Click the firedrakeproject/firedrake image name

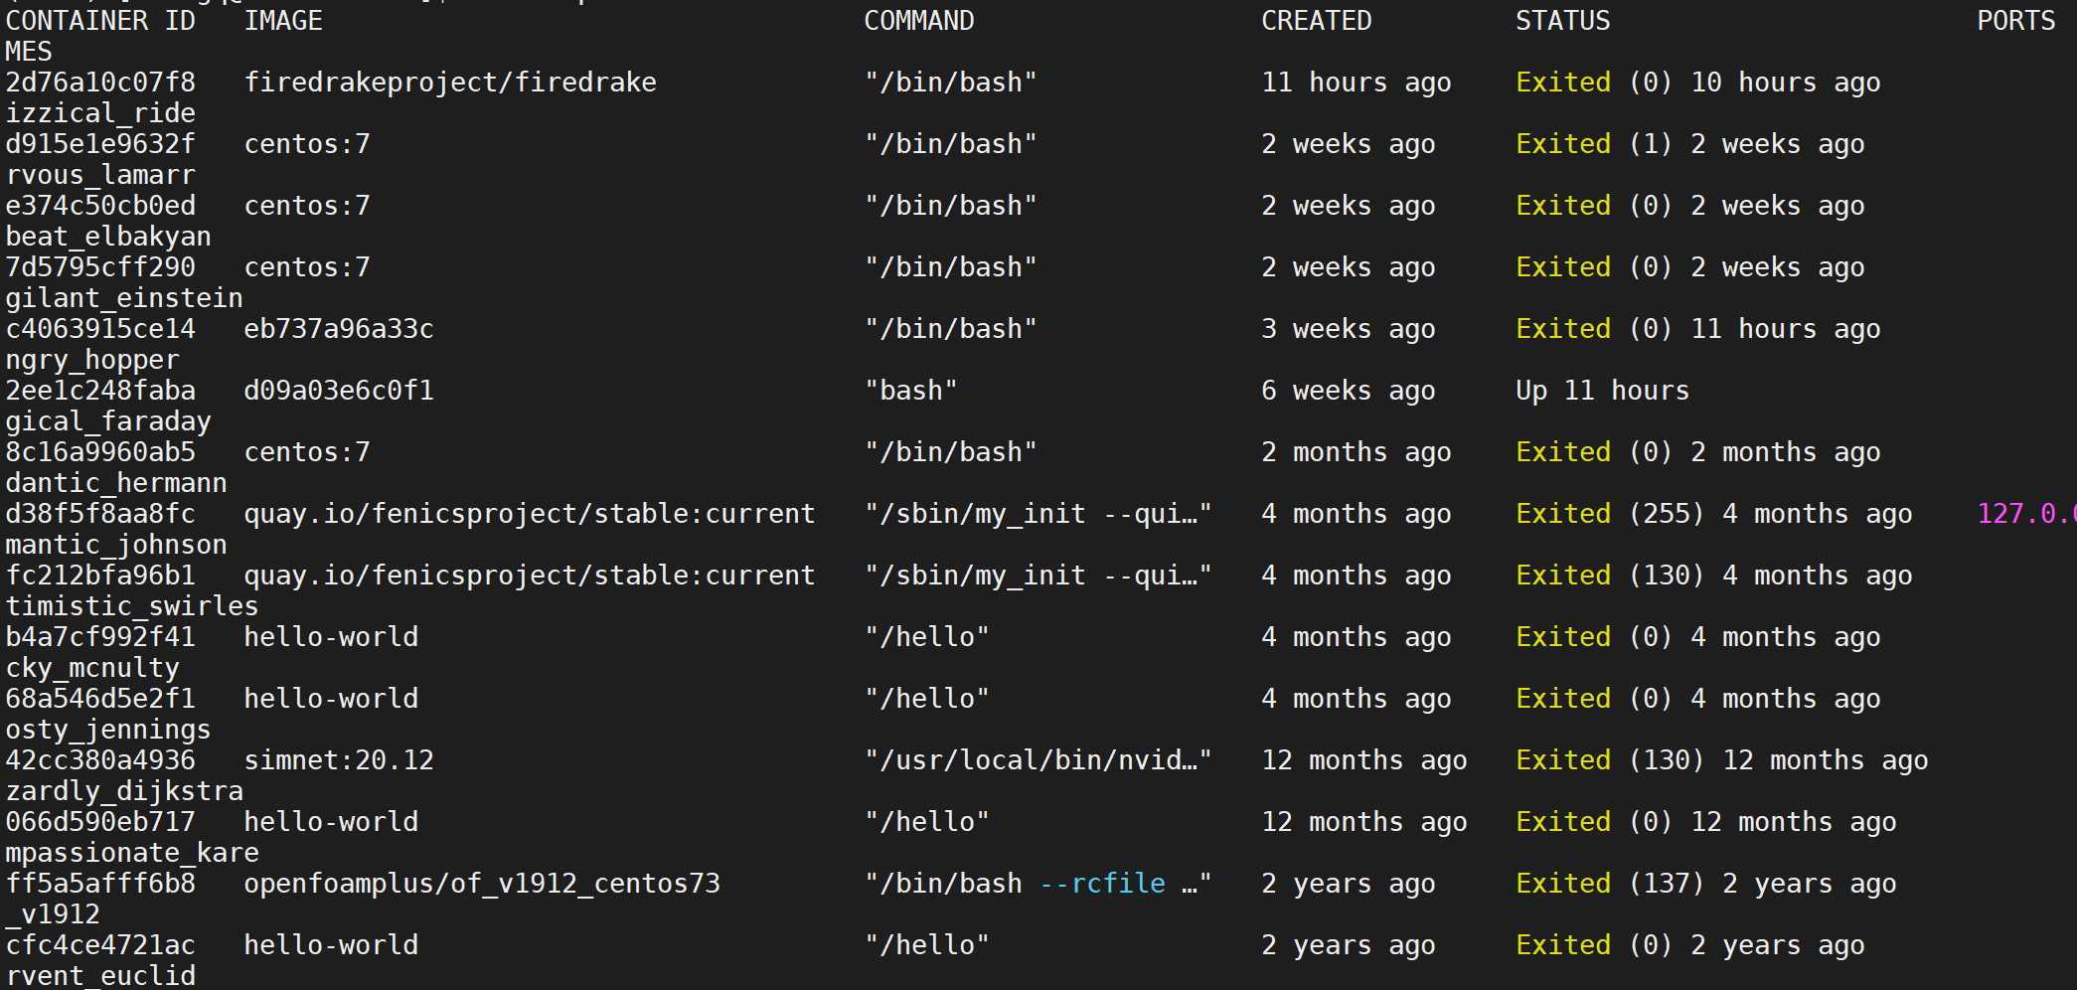click(x=450, y=82)
